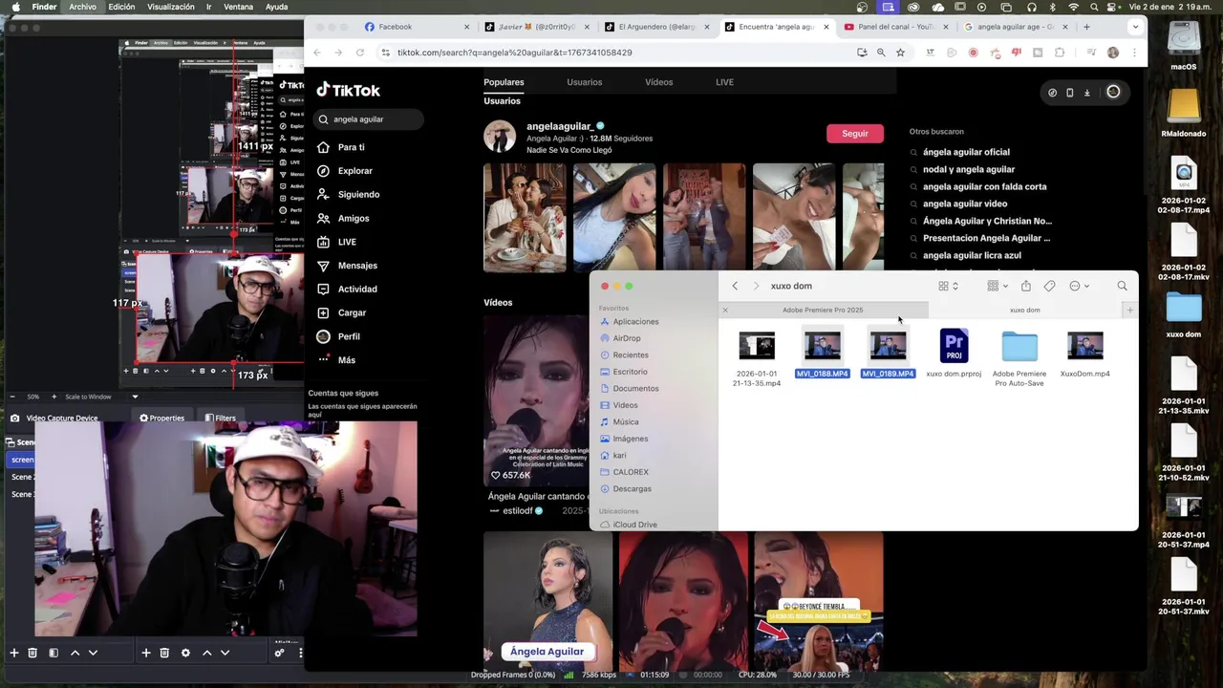The image size is (1223, 688).
Task: Switch to xuxo dom Finder tab
Action: 1024,310
